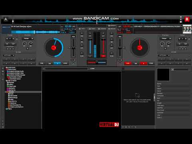This screenshot has width=192, height=144.
Task: Click the deck A track waveform
Action: pos(36,32)
